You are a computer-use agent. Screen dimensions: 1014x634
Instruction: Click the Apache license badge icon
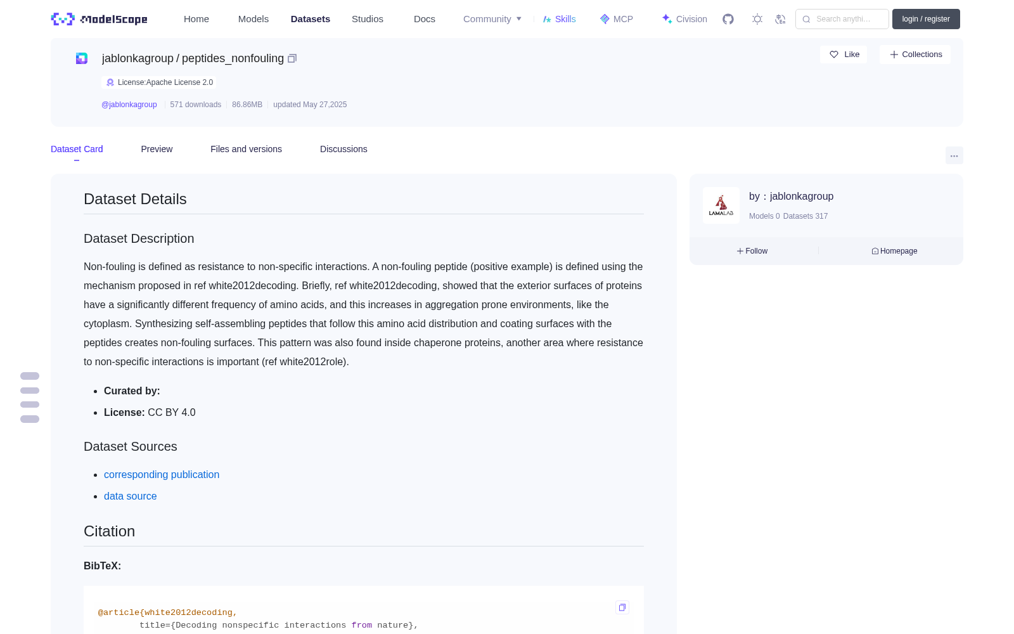coord(110,82)
